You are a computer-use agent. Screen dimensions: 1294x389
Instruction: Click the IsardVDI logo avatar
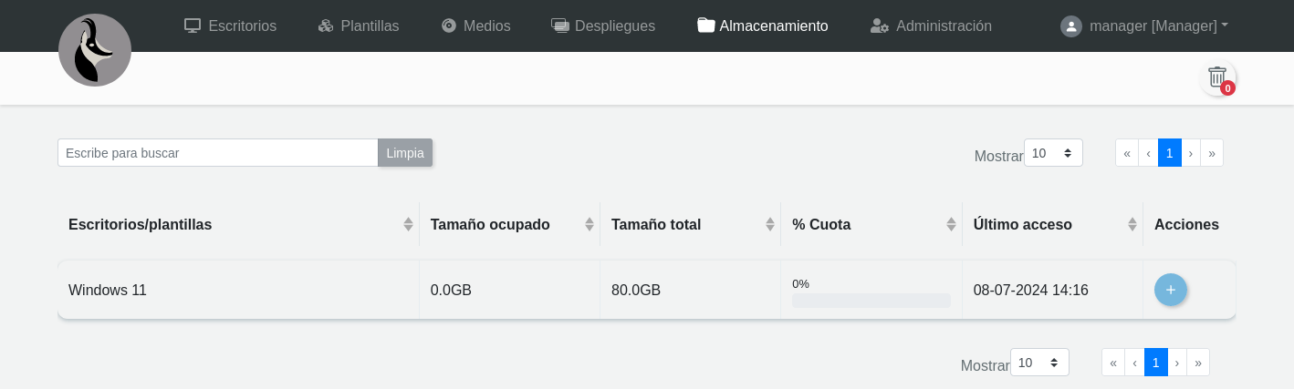tap(95, 50)
